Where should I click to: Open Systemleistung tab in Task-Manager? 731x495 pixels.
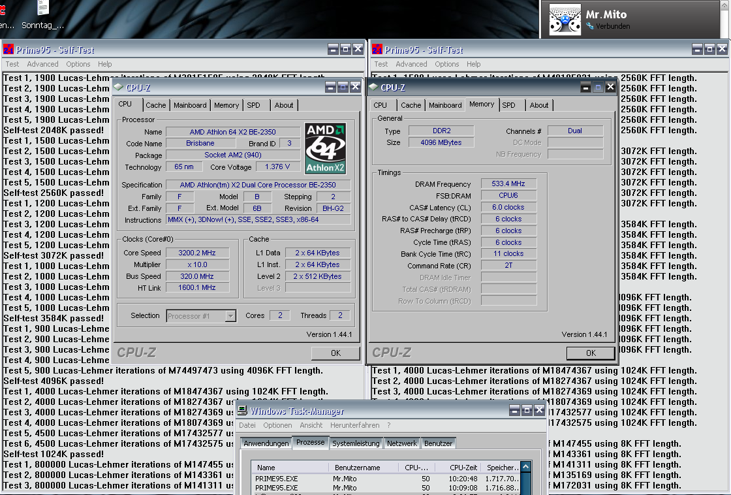[x=356, y=443]
